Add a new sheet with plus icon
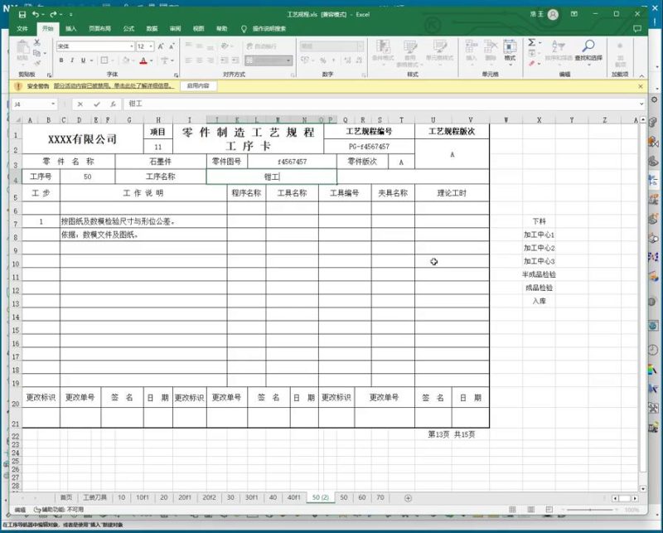 coord(407,497)
